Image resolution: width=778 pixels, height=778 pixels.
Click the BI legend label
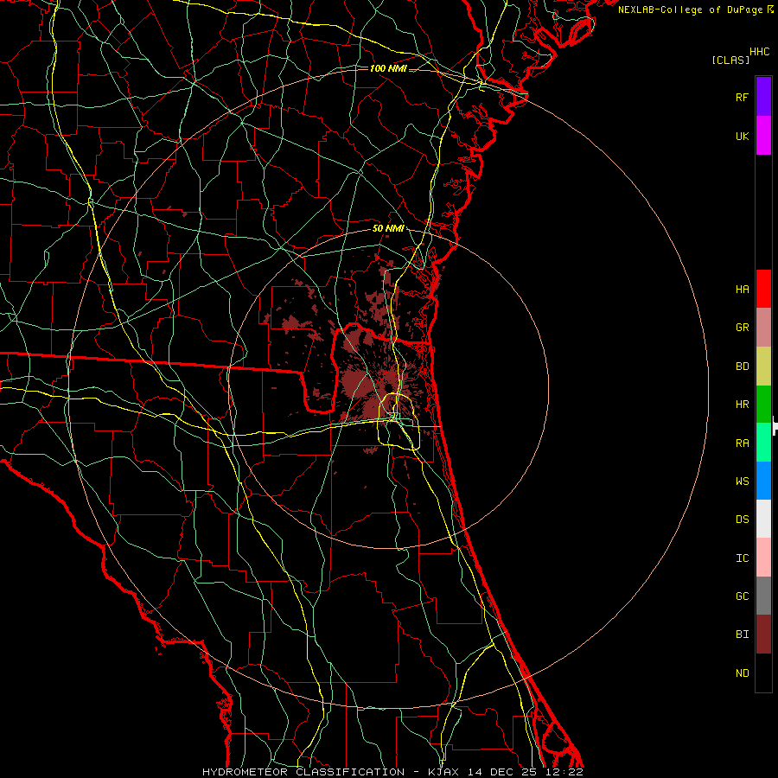tap(742, 635)
